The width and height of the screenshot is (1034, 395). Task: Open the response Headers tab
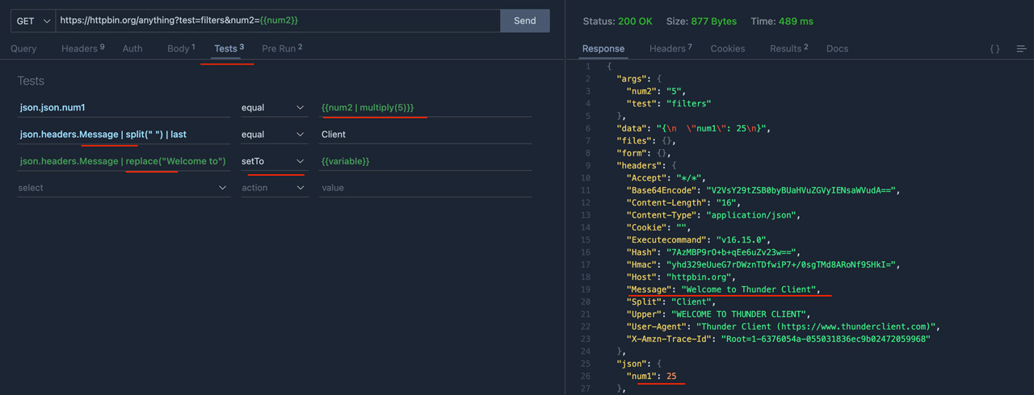[670, 48]
